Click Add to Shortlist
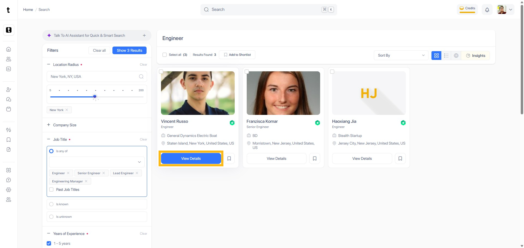The image size is (524, 248). click(x=237, y=55)
